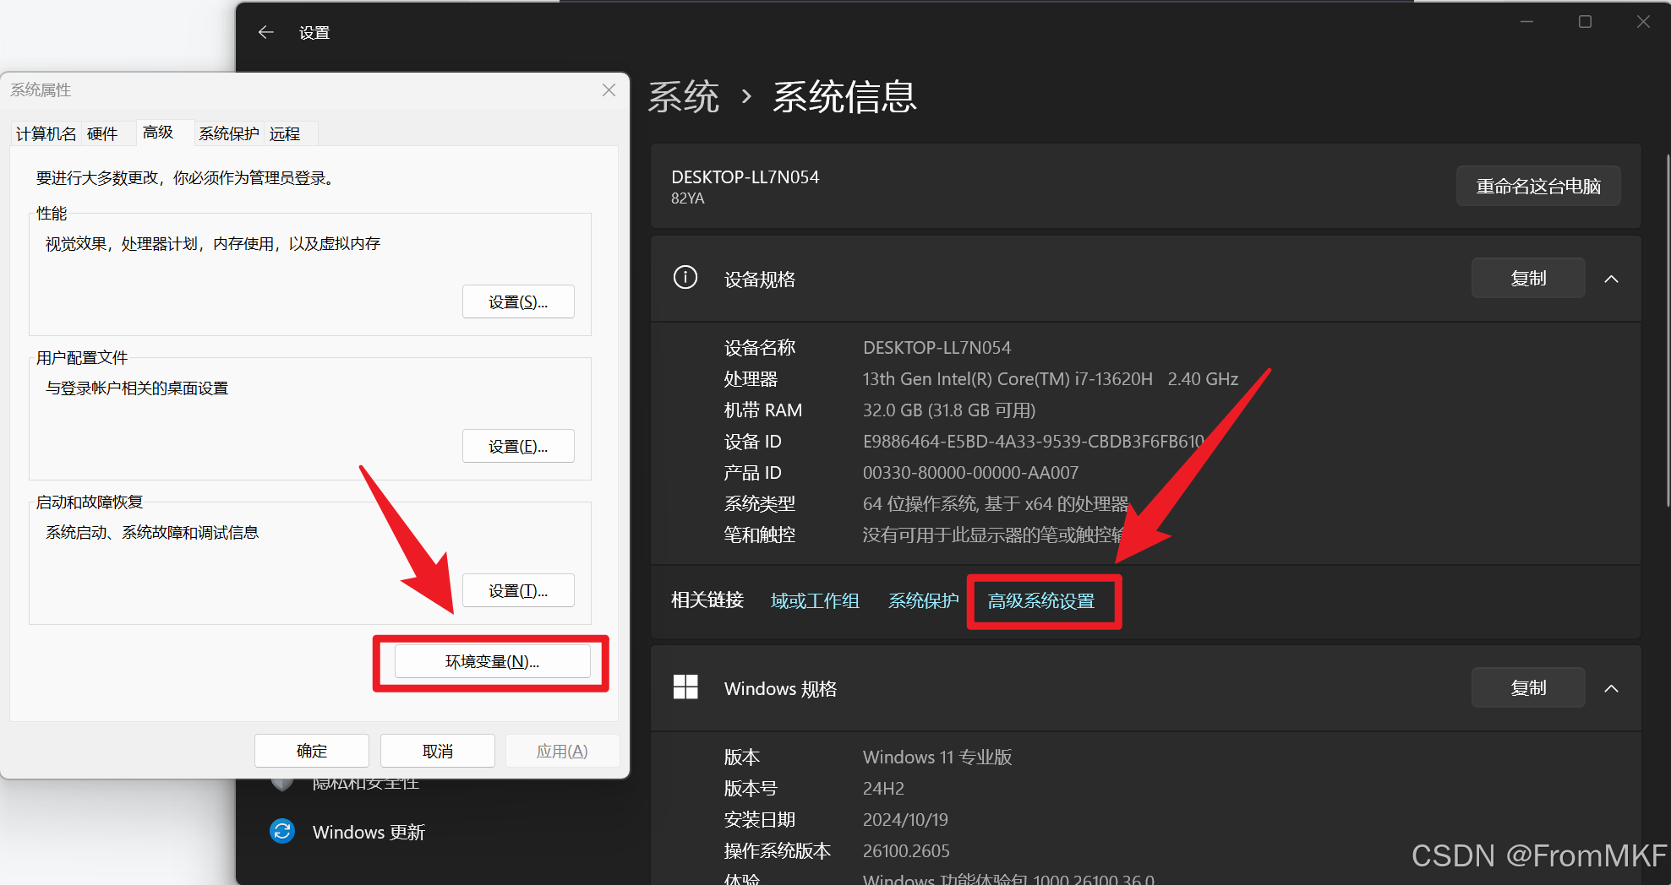Click 重命名这台电脑 button
The height and width of the screenshot is (885, 1671).
tap(1538, 186)
